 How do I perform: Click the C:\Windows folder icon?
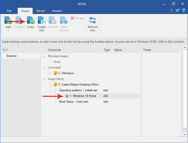point(55,73)
